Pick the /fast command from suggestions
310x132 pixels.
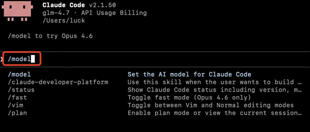point(18,98)
